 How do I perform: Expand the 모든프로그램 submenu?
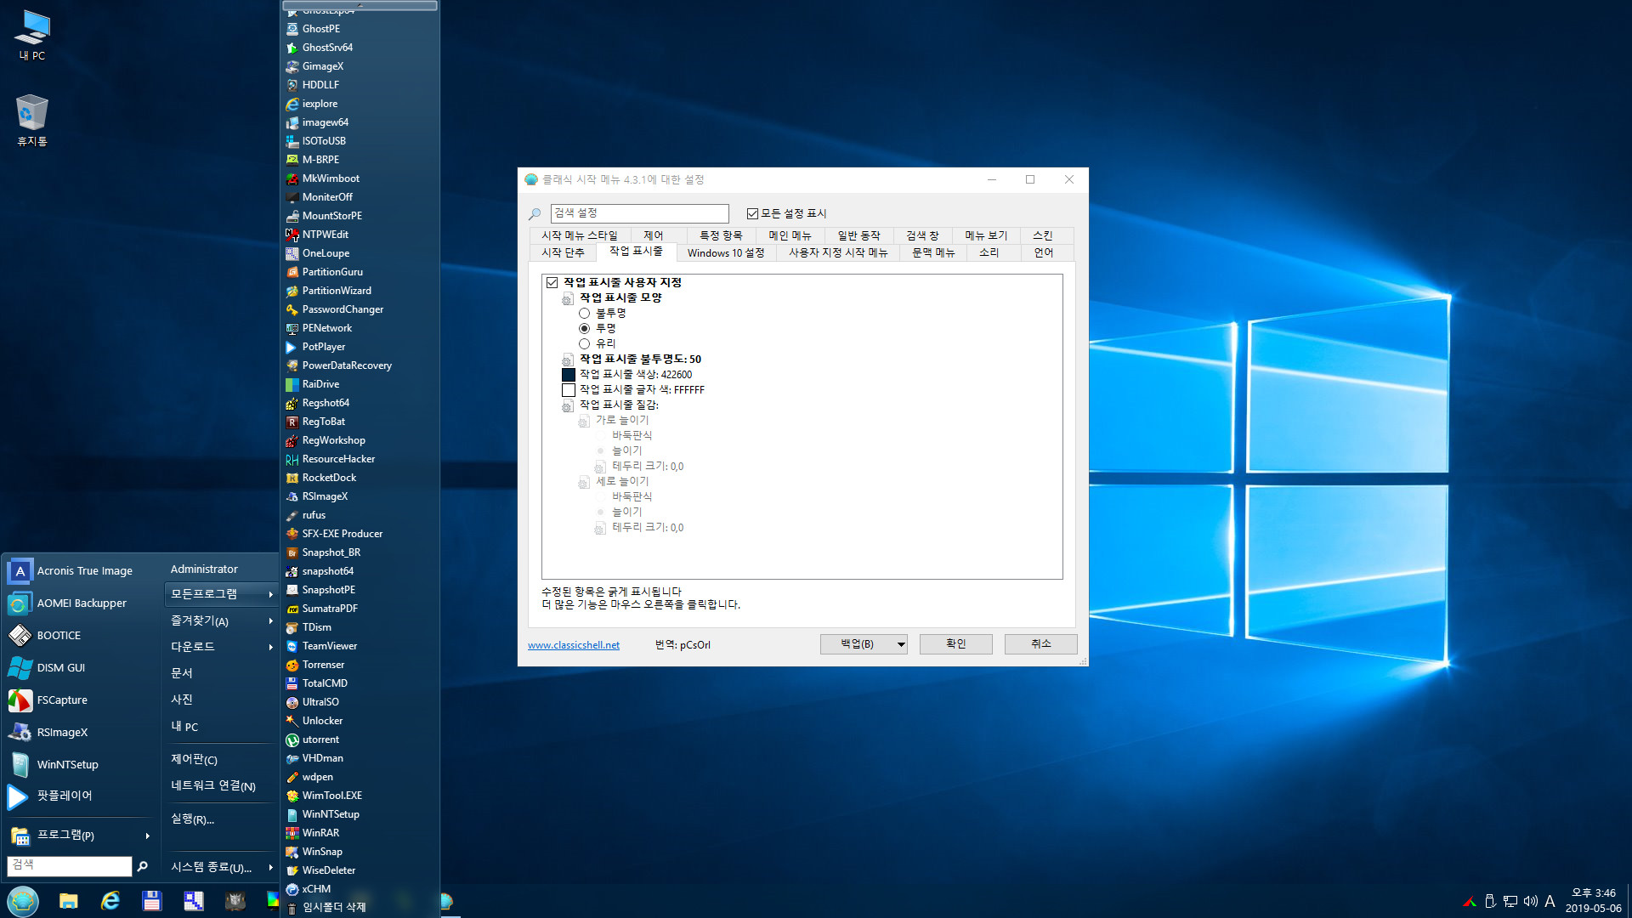221,594
